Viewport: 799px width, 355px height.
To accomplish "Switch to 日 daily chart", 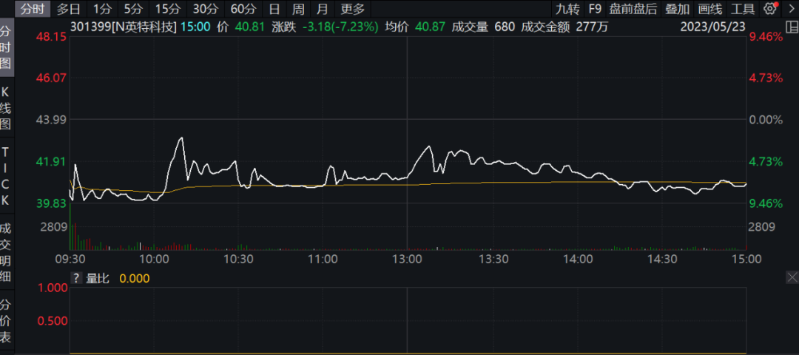I will 274,9.
